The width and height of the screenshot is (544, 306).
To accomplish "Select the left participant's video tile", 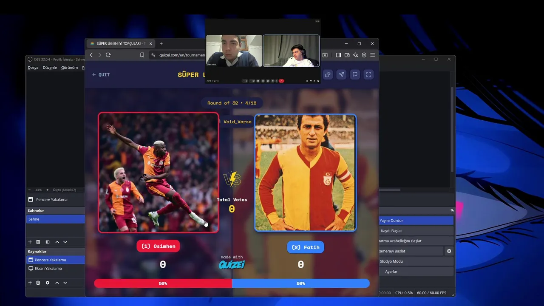I will click(x=234, y=51).
